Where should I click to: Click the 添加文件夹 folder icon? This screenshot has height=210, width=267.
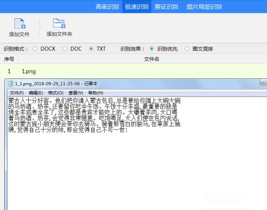point(59,23)
